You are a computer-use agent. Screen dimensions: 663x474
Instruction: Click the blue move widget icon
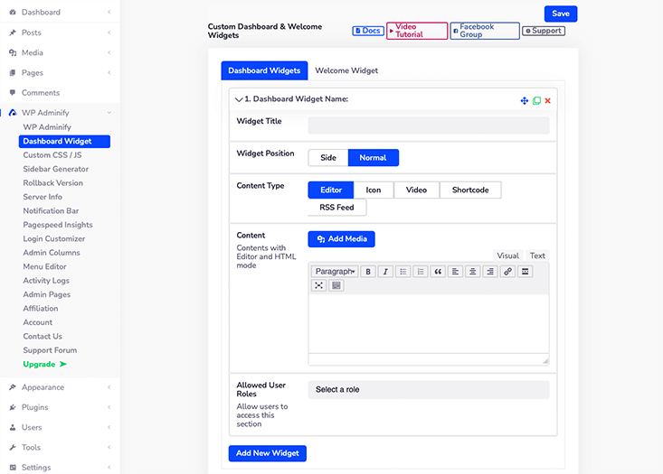pos(525,100)
